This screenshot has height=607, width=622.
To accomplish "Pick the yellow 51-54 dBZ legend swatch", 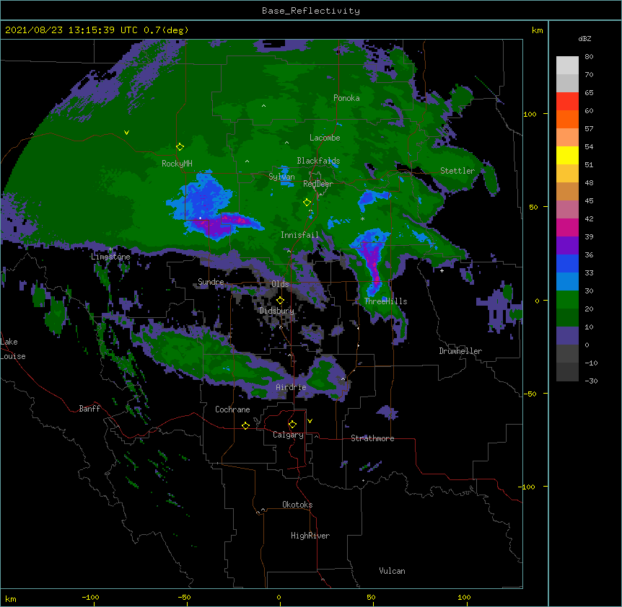I will click(x=567, y=155).
